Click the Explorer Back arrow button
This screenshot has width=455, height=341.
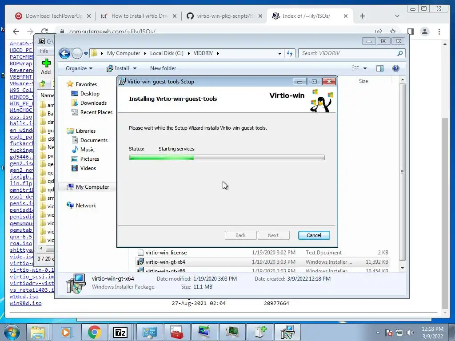pos(64,53)
